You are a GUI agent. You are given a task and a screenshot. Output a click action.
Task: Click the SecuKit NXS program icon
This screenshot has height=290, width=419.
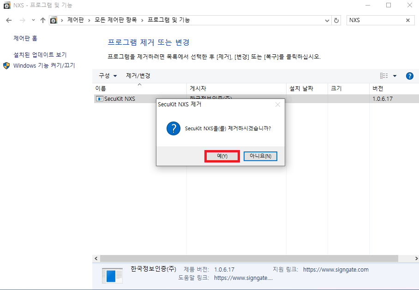tap(99, 99)
